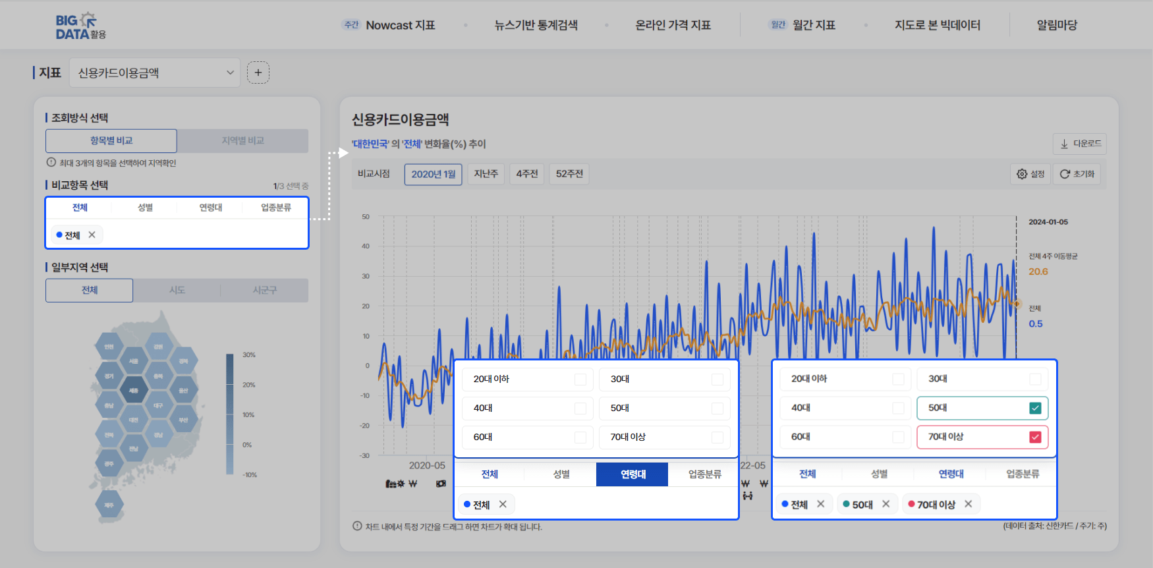The width and height of the screenshot is (1153, 568).
Task: Open 지도로 본 빅데이터 in the top navigation
Action: coord(938,25)
